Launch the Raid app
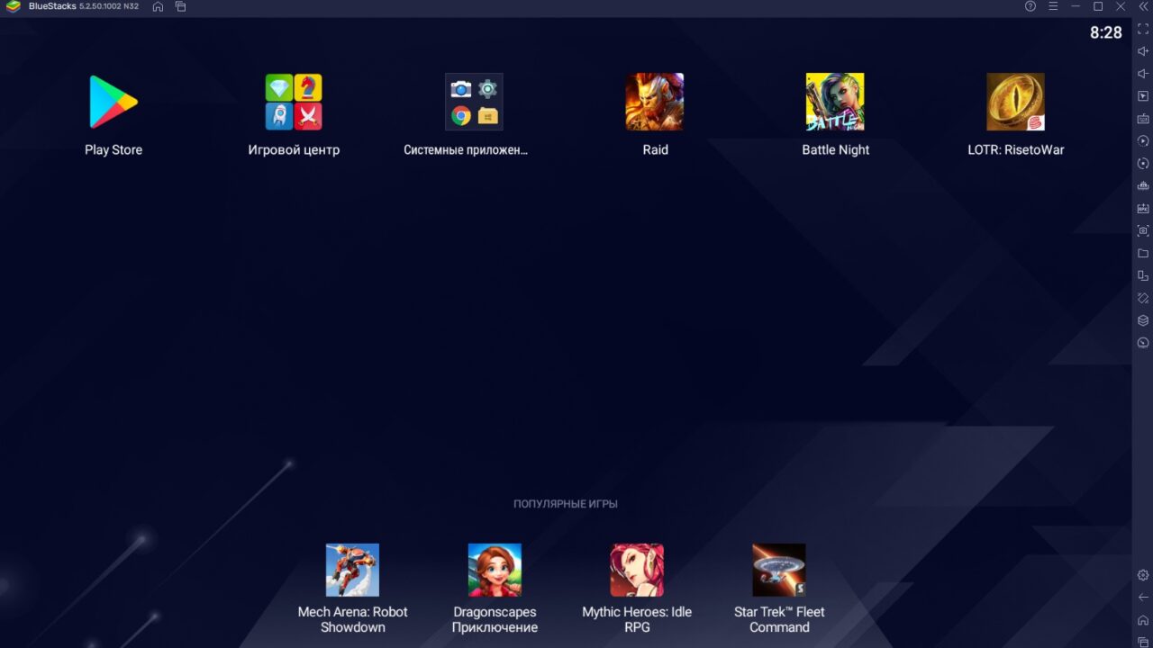This screenshot has width=1153, height=648. tap(654, 101)
